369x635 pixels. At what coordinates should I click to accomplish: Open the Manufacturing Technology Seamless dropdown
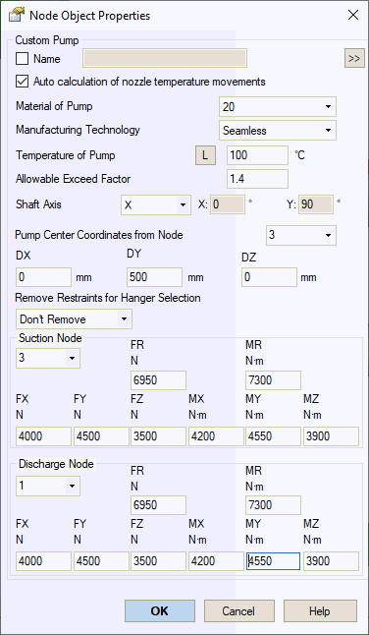pyautogui.click(x=278, y=131)
